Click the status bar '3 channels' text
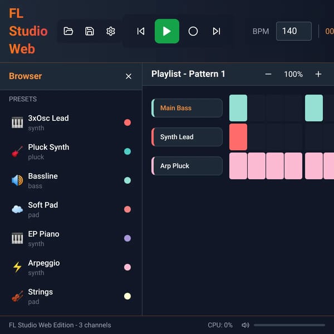The height and width of the screenshot is (334, 334). (95, 325)
